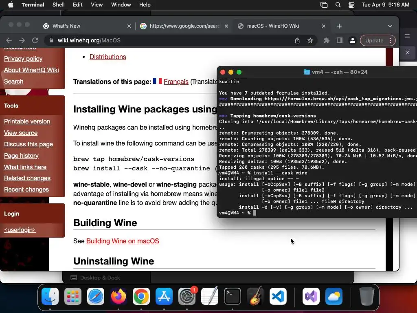The image size is (417, 313).
Task: Open App Store from the dock
Action: click(164, 296)
